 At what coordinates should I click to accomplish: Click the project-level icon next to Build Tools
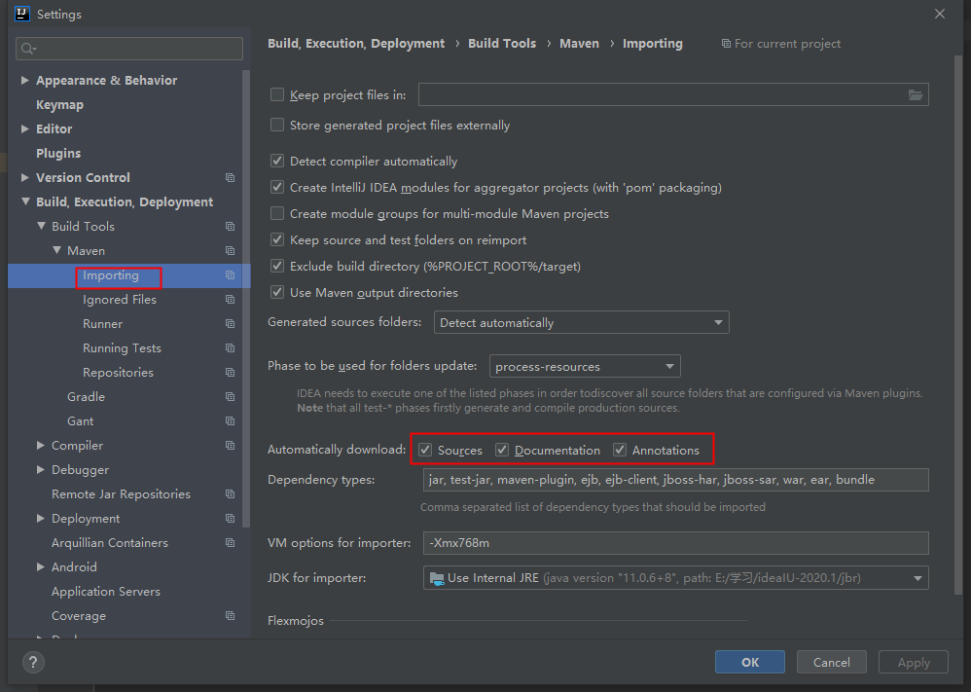(x=231, y=227)
